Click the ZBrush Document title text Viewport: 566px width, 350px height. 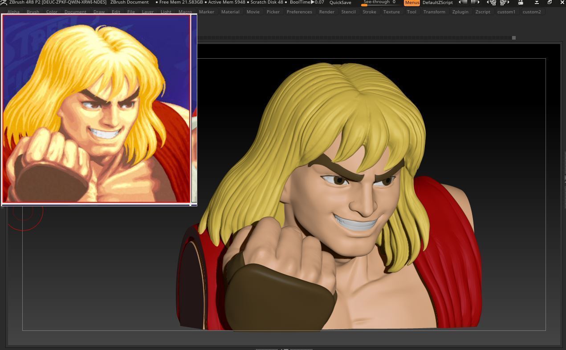130,2
